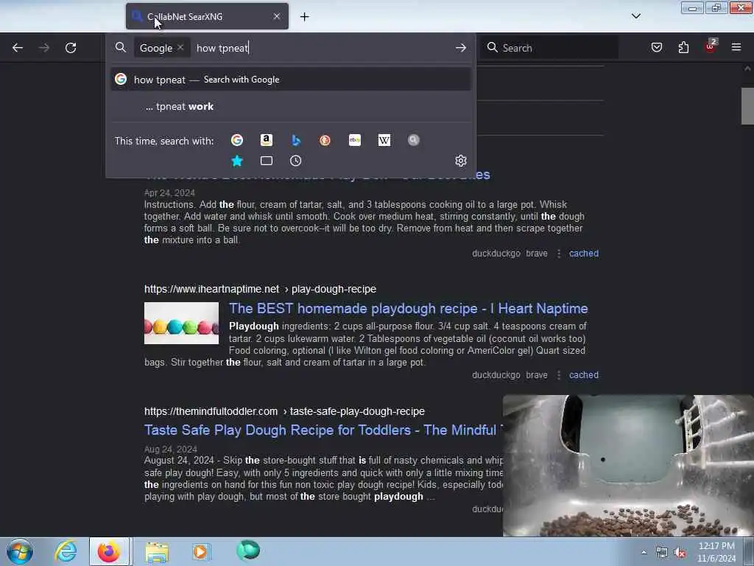Search with Amazon one-off icon

267,140
